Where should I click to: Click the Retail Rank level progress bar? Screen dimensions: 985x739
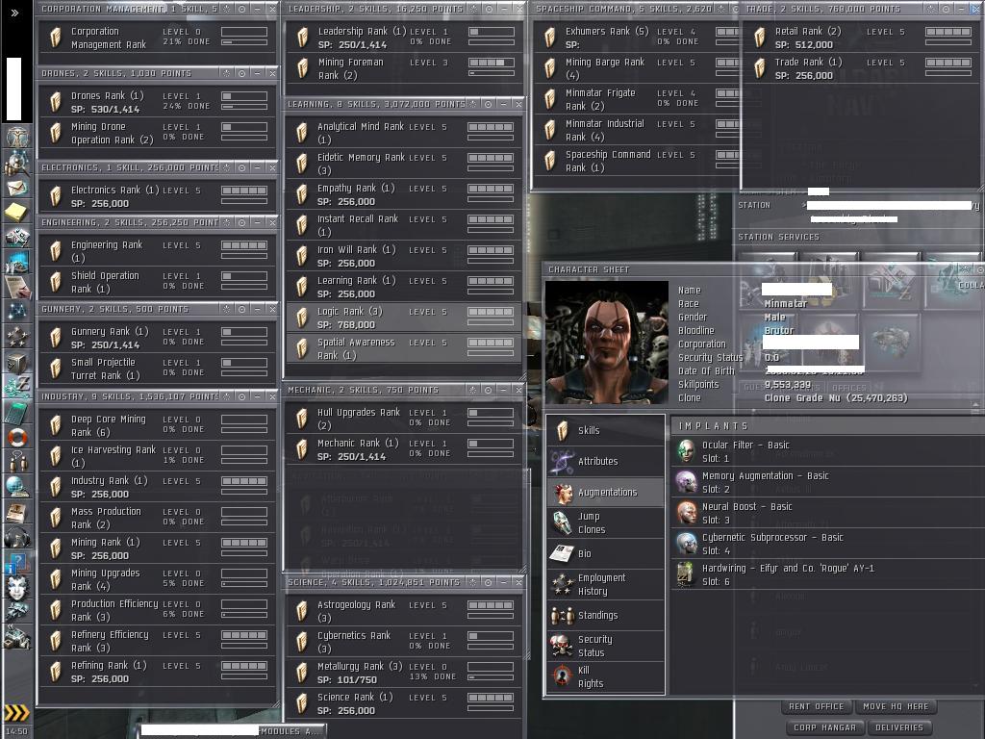point(948,32)
